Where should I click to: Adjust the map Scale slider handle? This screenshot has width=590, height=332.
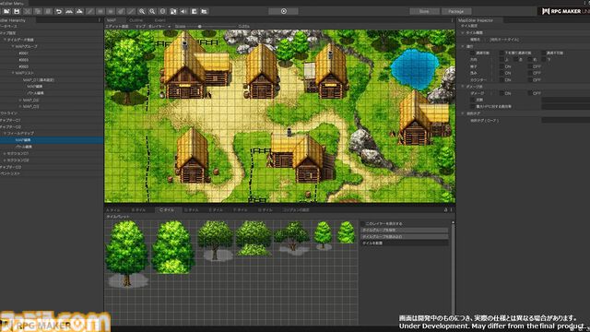tap(200, 27)
